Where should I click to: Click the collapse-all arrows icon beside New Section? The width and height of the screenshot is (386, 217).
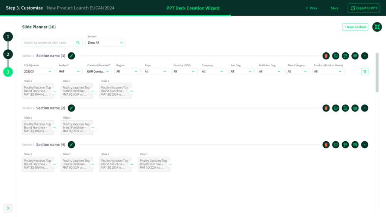pyautogui.click(x=377, y=27)
